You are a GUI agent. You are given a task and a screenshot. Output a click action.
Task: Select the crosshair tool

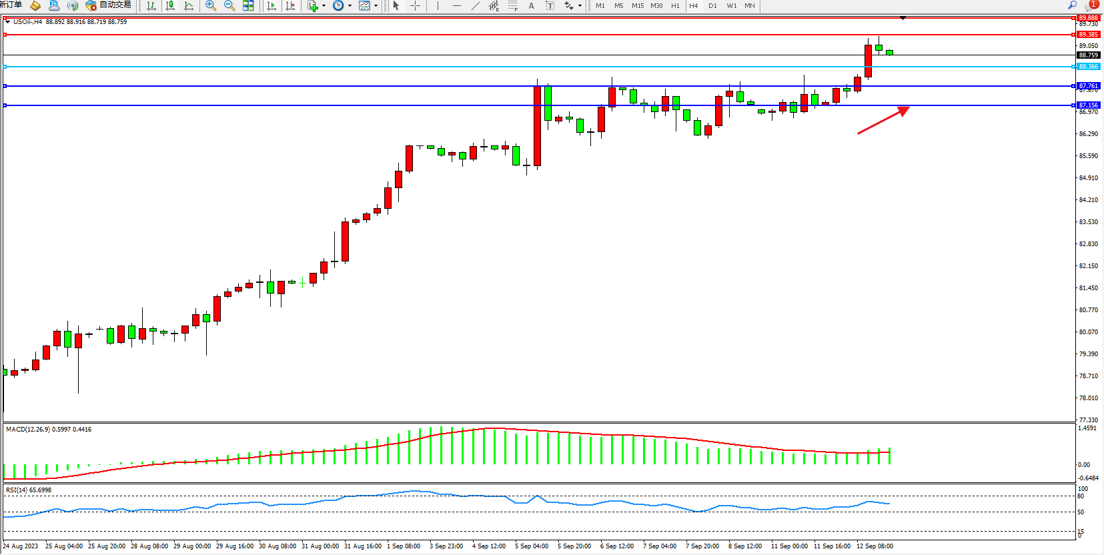coord(415,6)
